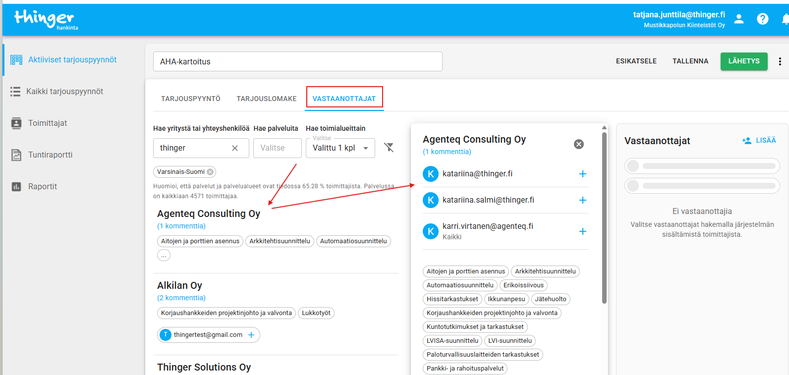Click the Arkkitehtisuunnittelu chip in the list
Image resolution: width=789 pixels, height=375 pixels.
pyautogui.click(x=280, y=241)
